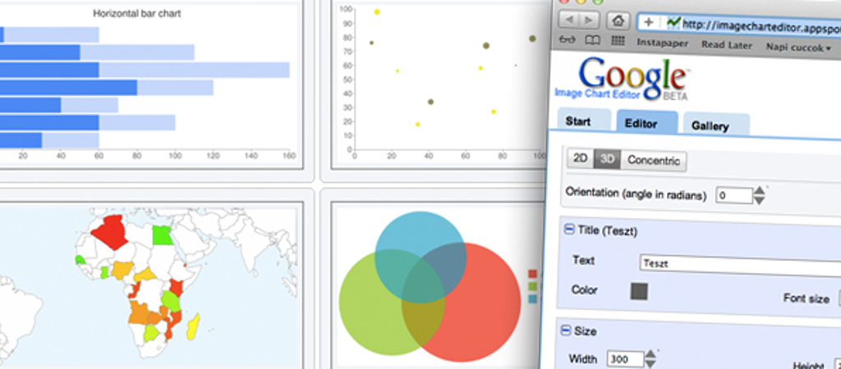This screenshot has height=369, width=841.
Task: Select the Venn diagram chart thumbnail
Action: pos(435,285)
